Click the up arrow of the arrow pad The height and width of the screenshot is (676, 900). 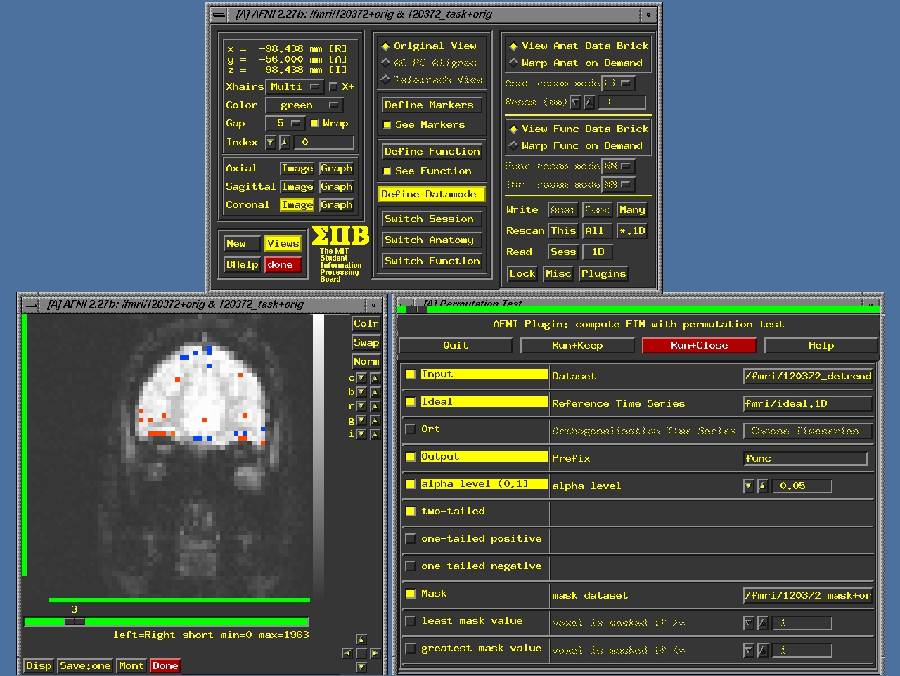pyautogui.click(x=361, y=639)
